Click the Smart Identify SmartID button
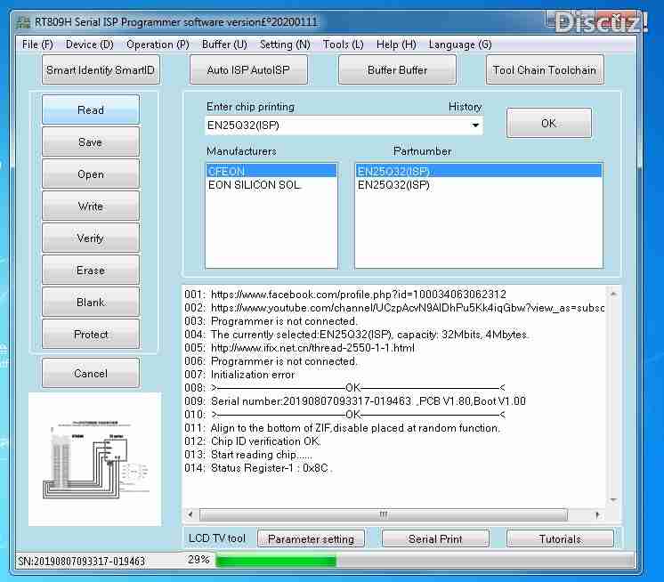The image size is (664, 582). coord(100,70)
